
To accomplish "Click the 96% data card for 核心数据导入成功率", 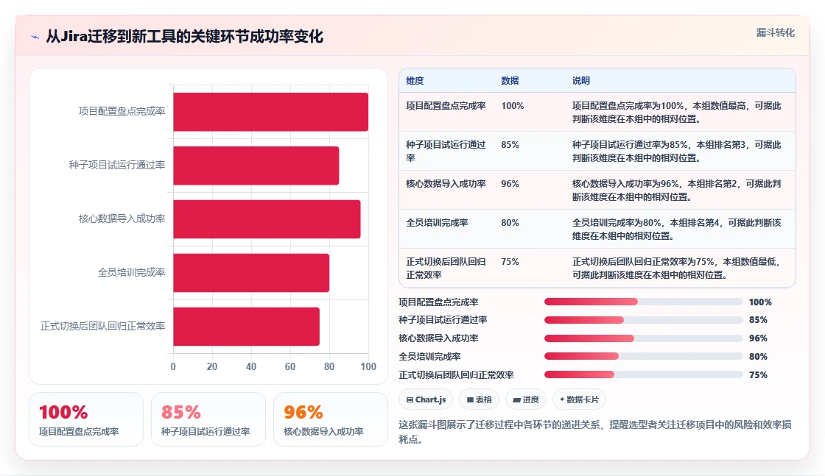I will pyautogui.click(x=331, y=419).
